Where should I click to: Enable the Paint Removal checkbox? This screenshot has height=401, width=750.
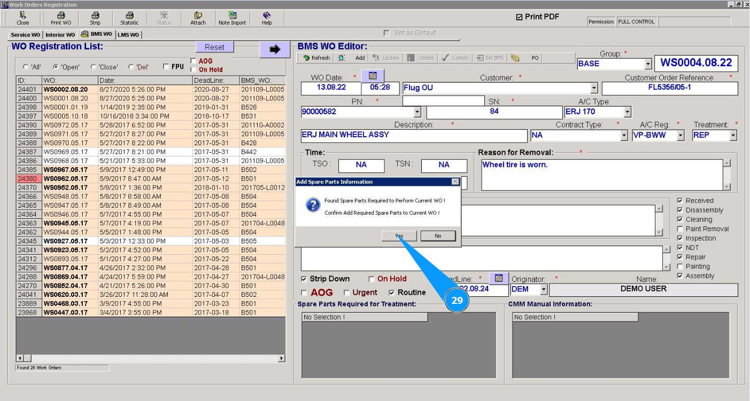point(680,229)
